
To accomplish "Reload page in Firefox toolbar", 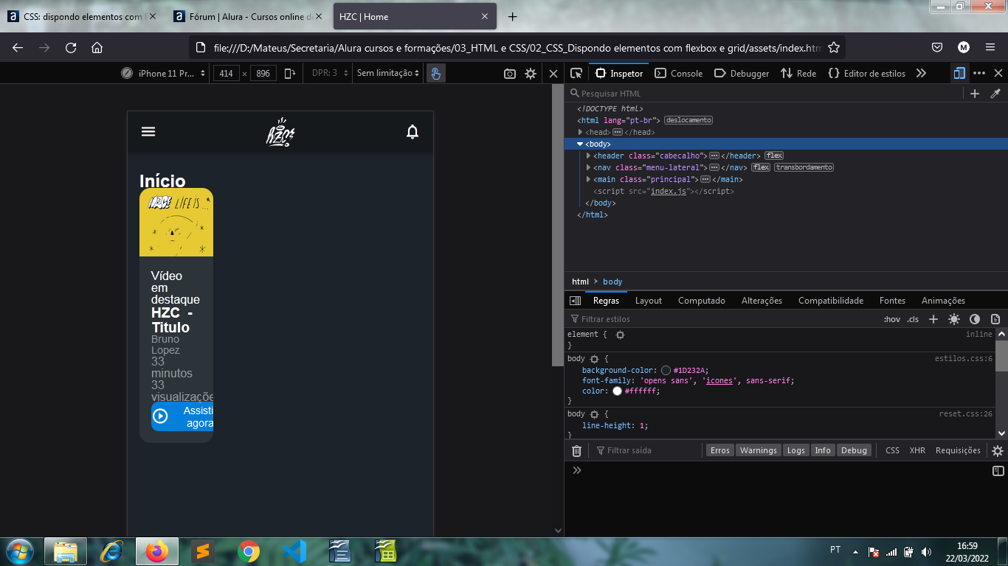I will point(71,47).
